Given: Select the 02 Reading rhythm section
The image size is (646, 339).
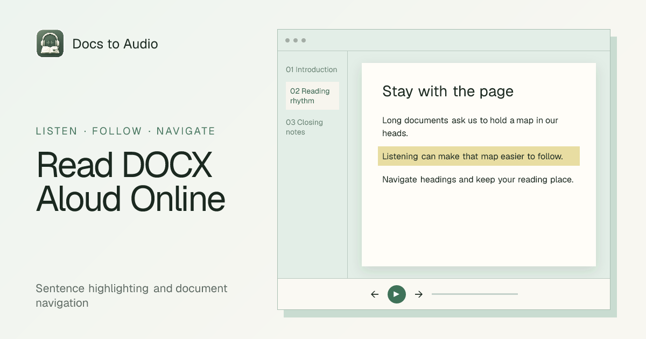Looking at the screenshot, I should [x=312, y=96].
